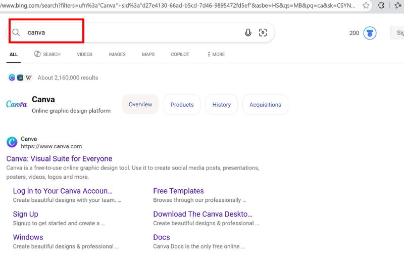Select the History pill button
Viewport: 404px width, 253px height.
coord(221,105)
